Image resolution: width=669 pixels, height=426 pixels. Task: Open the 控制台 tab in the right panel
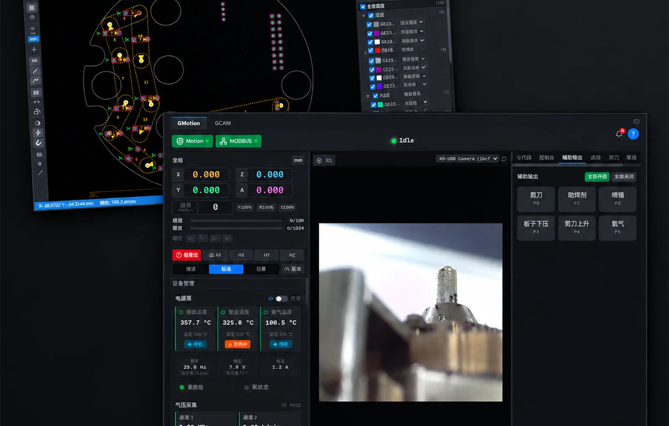click(x=546, y=157)
